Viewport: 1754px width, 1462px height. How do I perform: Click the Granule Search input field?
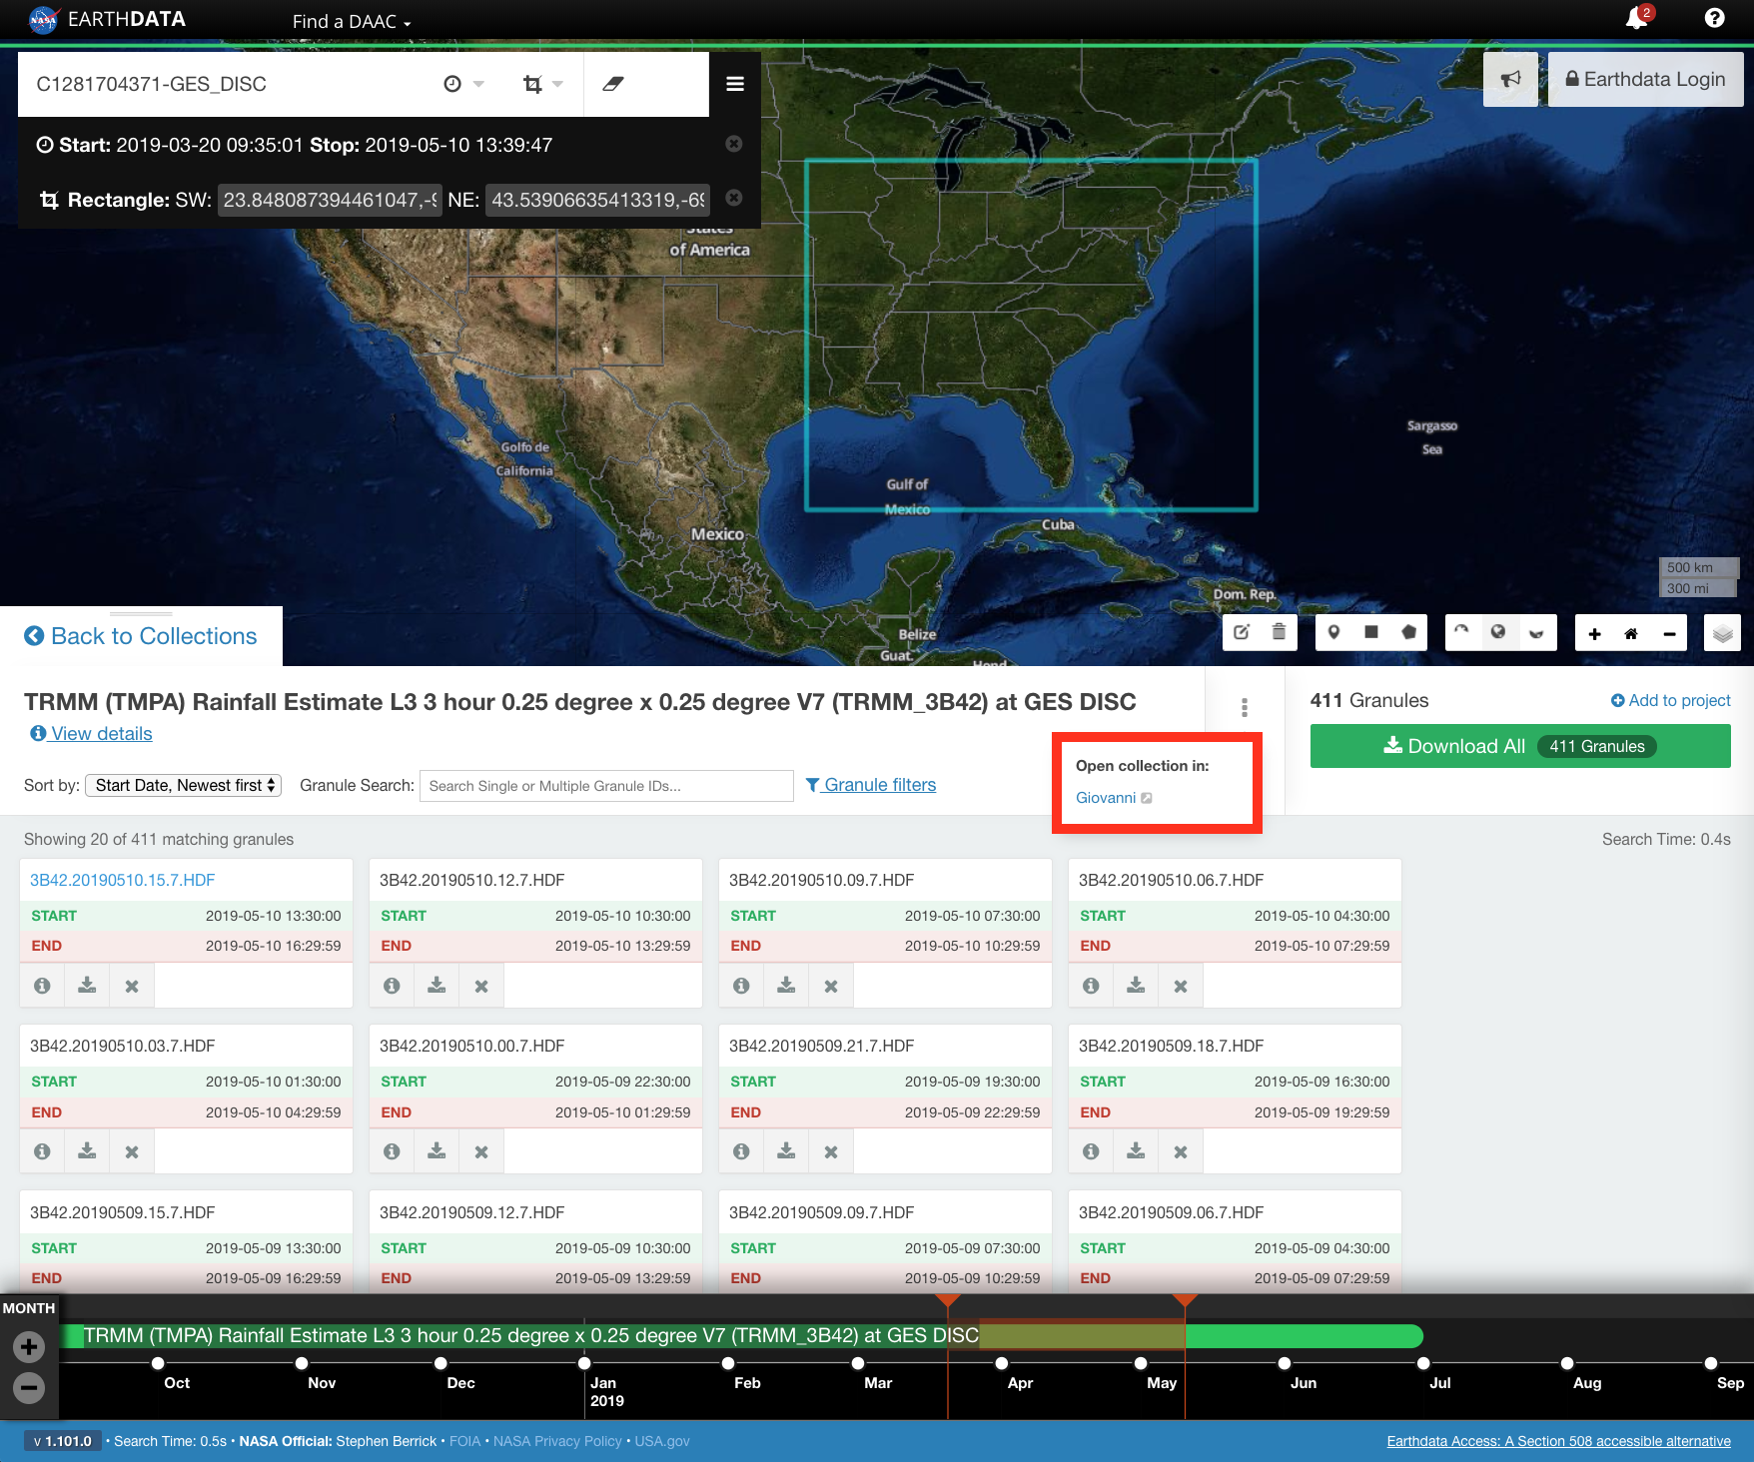click(x=606, y=786)
